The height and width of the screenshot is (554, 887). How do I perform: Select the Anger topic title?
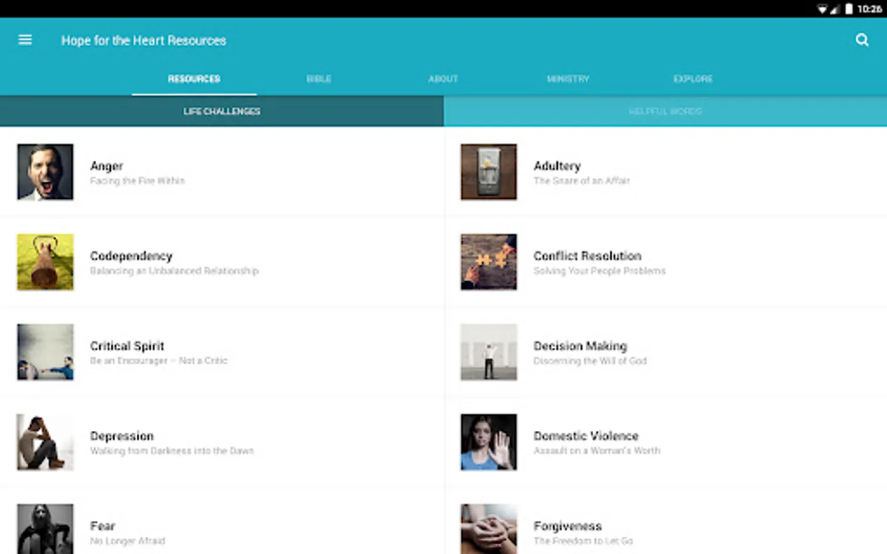click(107, 166)
